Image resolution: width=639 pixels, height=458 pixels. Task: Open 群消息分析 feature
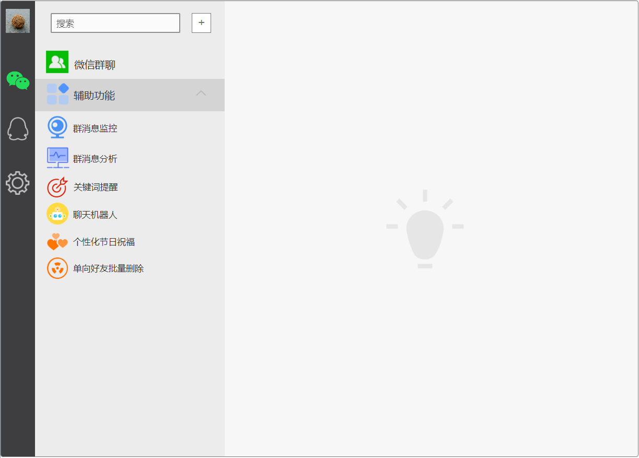pos(95,159)
